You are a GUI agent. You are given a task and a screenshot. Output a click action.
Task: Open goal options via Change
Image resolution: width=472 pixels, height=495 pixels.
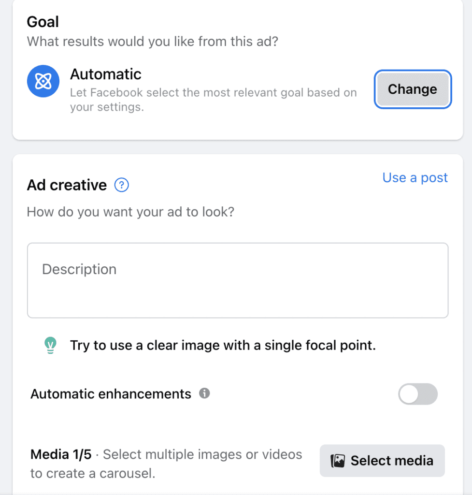tap(412, 89)
